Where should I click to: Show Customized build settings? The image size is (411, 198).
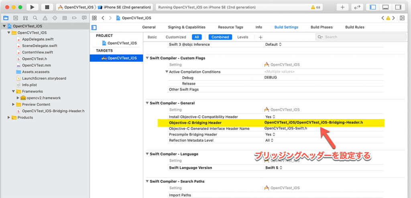[176, 37]
